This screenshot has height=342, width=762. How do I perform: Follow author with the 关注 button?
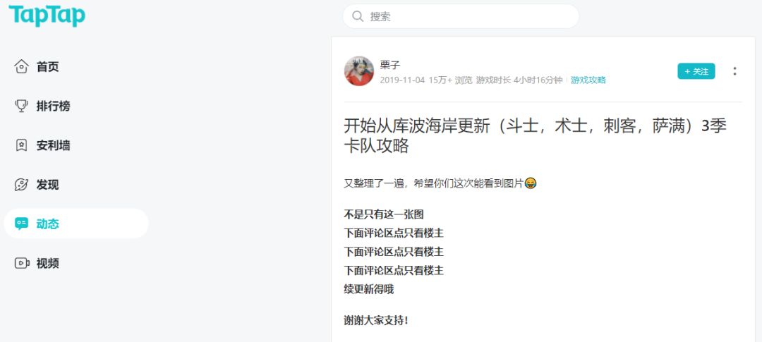(x=696, y=71)
